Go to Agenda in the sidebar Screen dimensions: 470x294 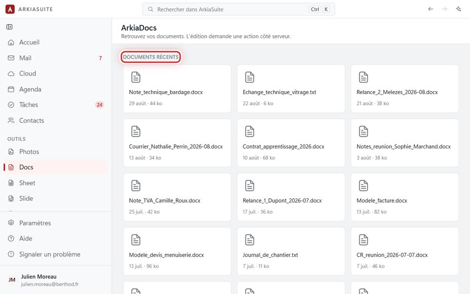click(x=56, y=89)
